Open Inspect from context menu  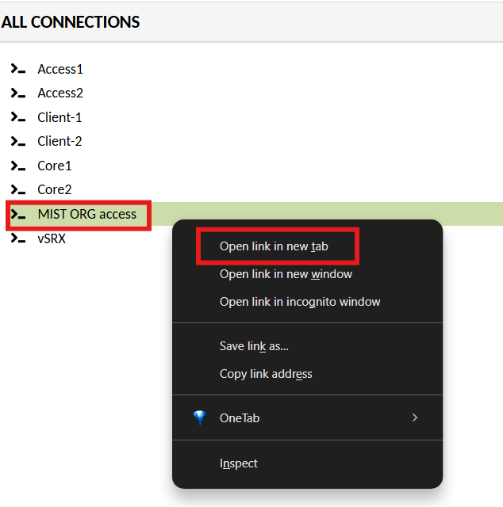(238, 463)
